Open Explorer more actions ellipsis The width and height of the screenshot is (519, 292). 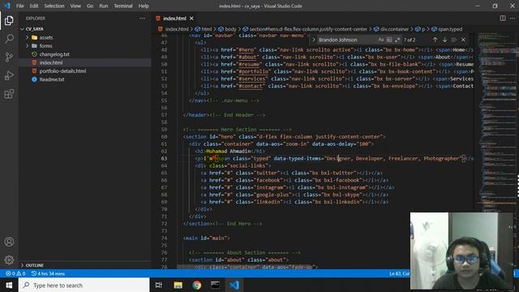point(142,19)
